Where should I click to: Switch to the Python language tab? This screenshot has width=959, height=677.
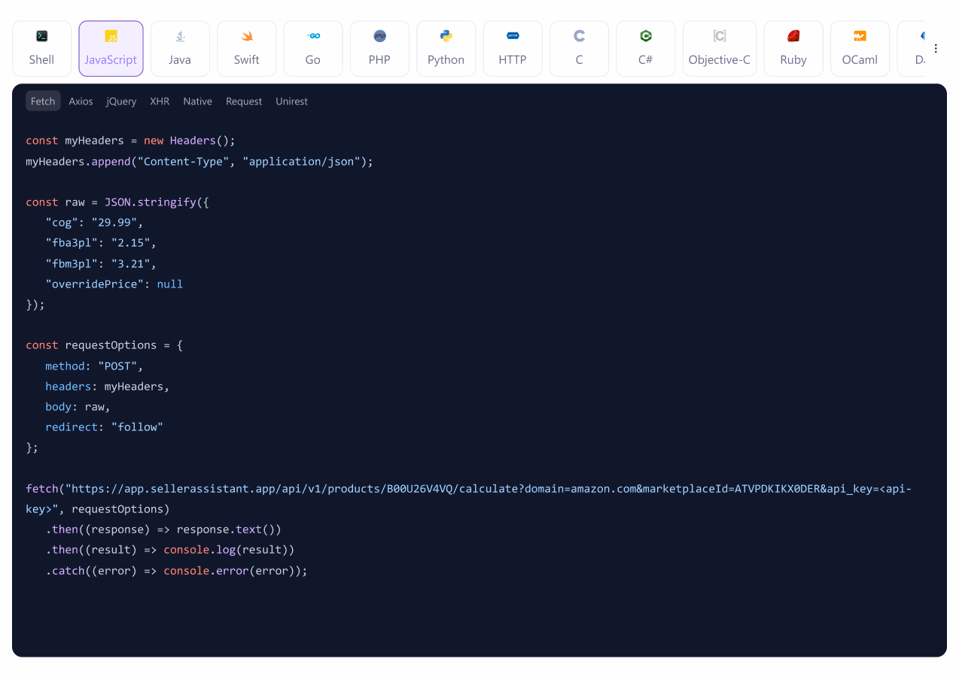[446, 49]
